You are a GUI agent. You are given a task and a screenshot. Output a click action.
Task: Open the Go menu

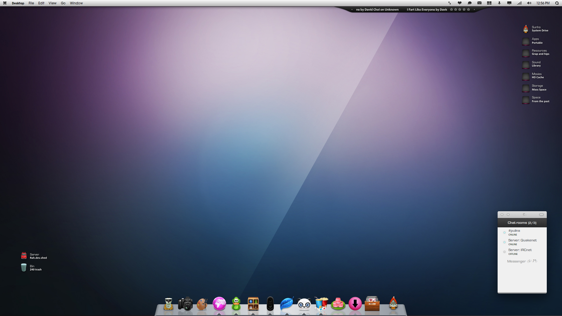63,3
